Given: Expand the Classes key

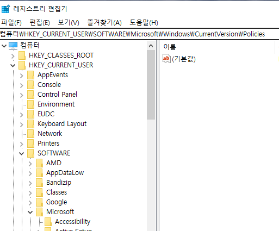Looking at the screenshot, I should [30, 193].
